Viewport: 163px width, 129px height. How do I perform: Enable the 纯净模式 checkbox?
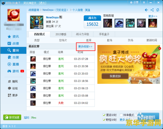click(x=121, y=115)
